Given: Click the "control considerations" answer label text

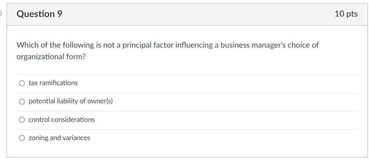Looking at the screenshot, I should coord(62,120).
